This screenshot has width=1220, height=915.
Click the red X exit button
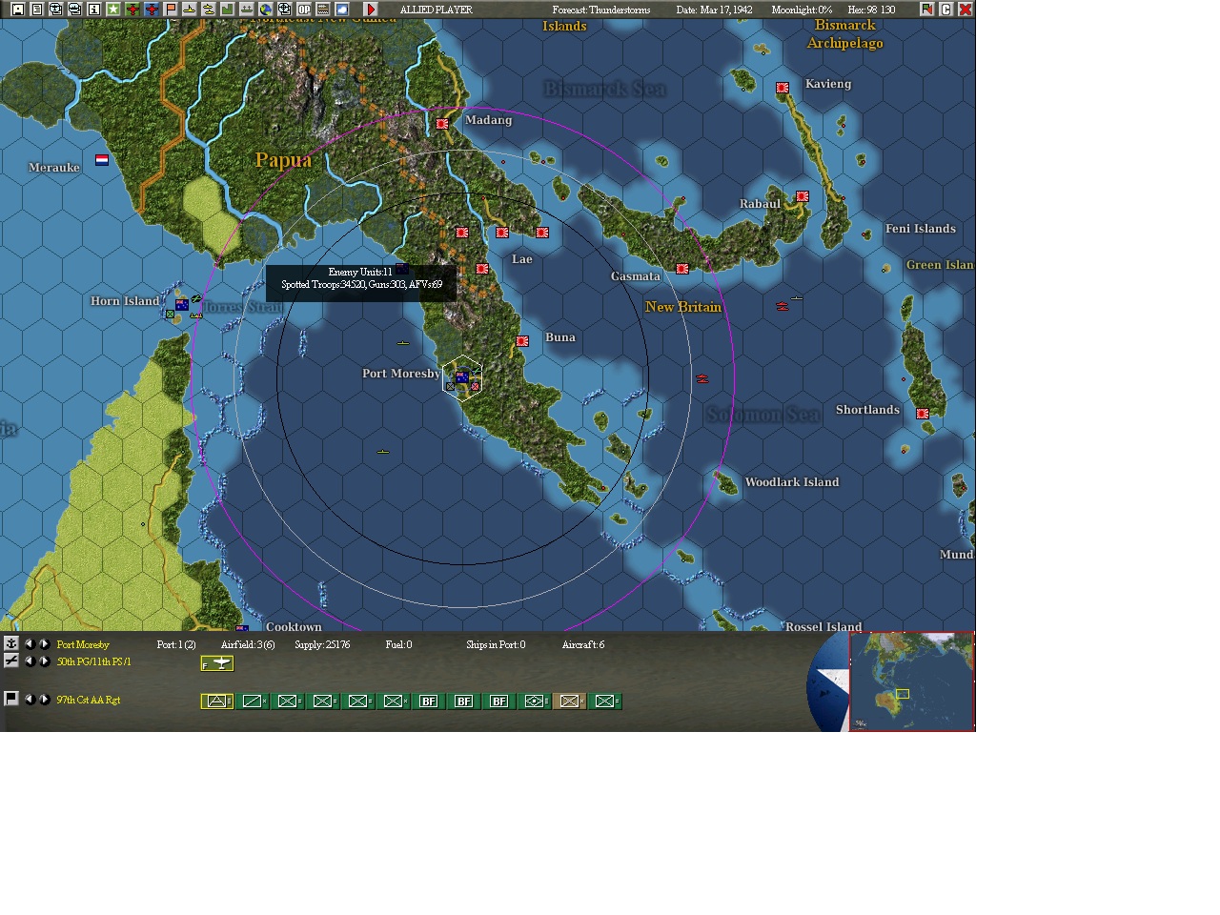[965, 10]
